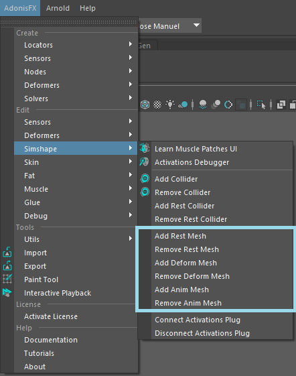Expand Deformers submenu under Edit
Viewport: 296px width, 376px height.
click(x=76, y=135)
